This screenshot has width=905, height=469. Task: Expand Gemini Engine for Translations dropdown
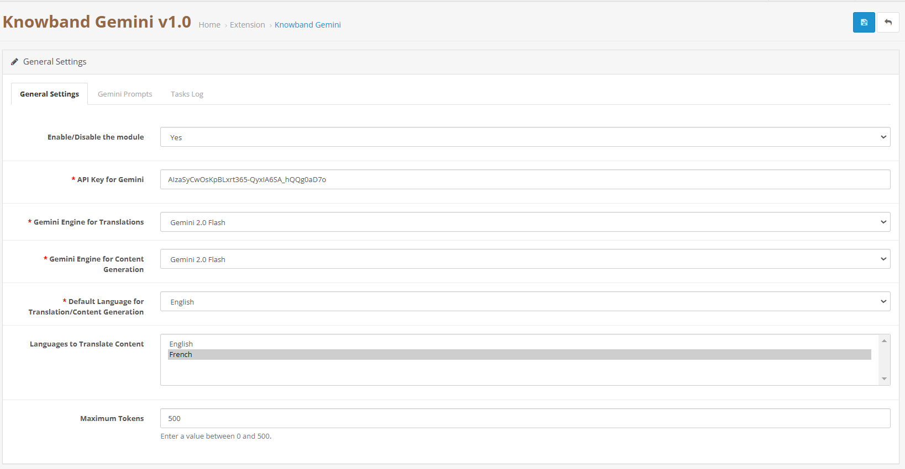tap(525, 222)
